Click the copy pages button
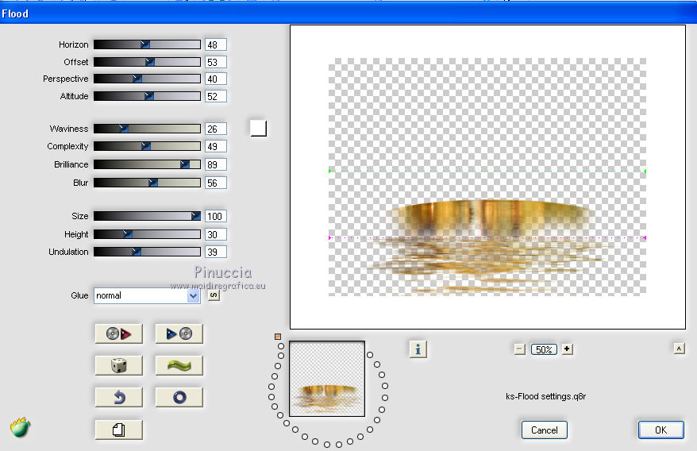This screenshot has width=697, height=451. [119, 430]
